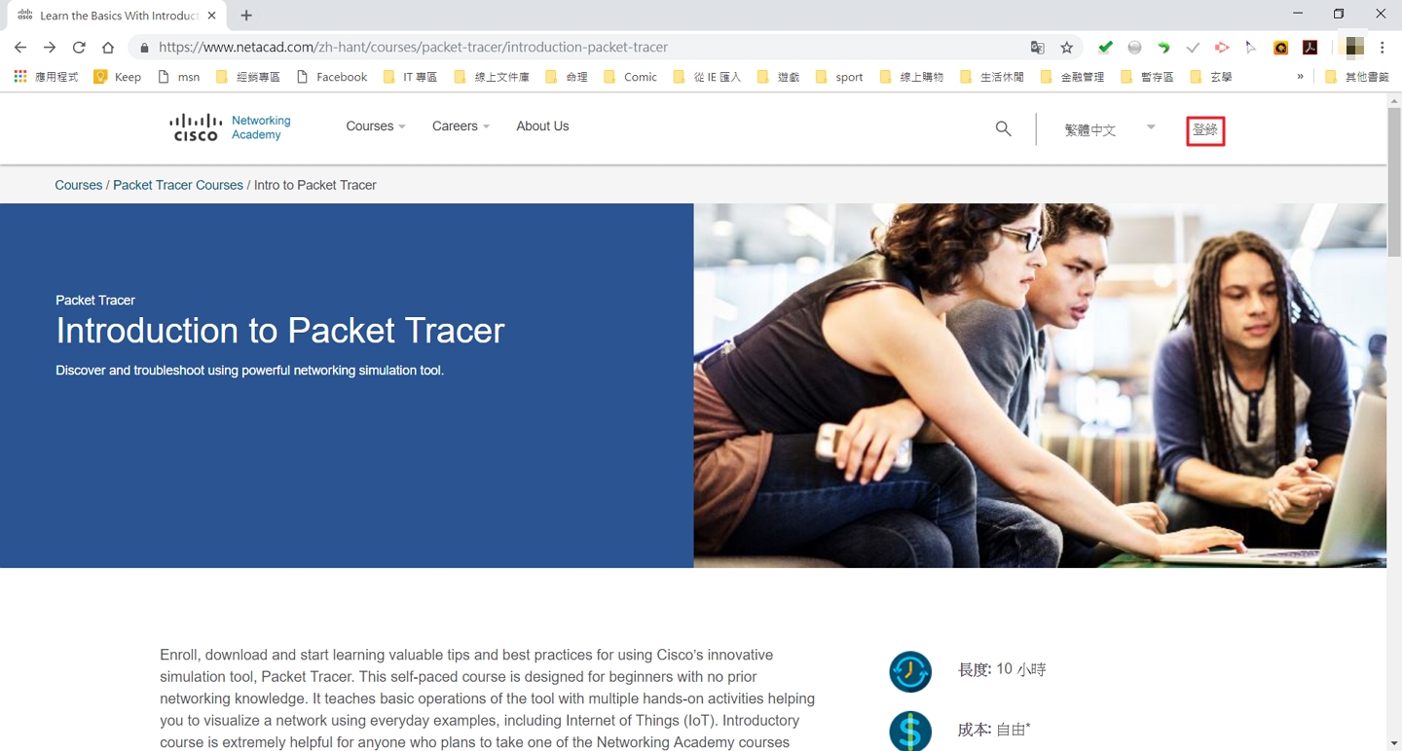The image size is (1402, 751).
Task: Follow the Courses breadcrumb link
Action: [x=79, y=185]
